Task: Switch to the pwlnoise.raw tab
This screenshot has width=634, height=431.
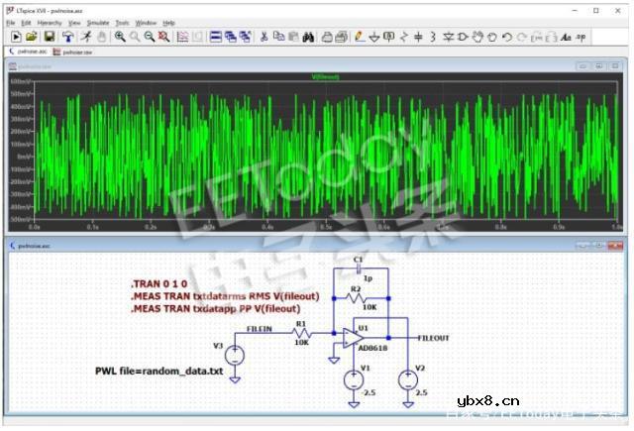Action: [76, 51]
